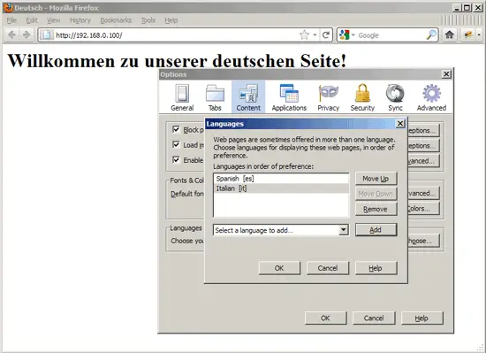Viewport: 486px width, 353px height.
Task: Go back with the browser back arrow
Action: click(x=11, y=35)
